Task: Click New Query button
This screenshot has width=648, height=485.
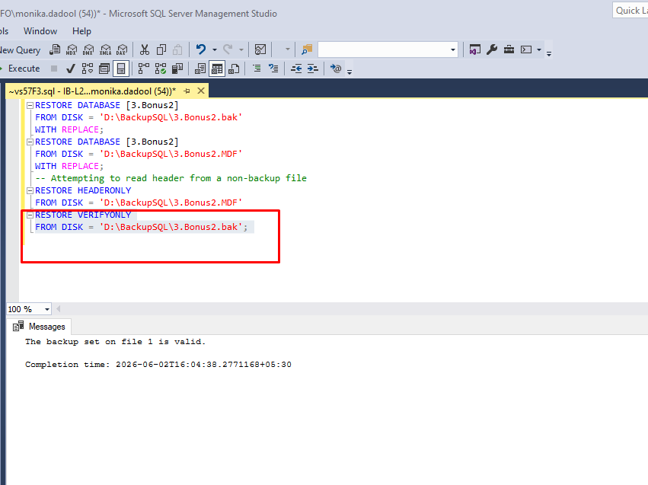Action: (x=20, y=50)
